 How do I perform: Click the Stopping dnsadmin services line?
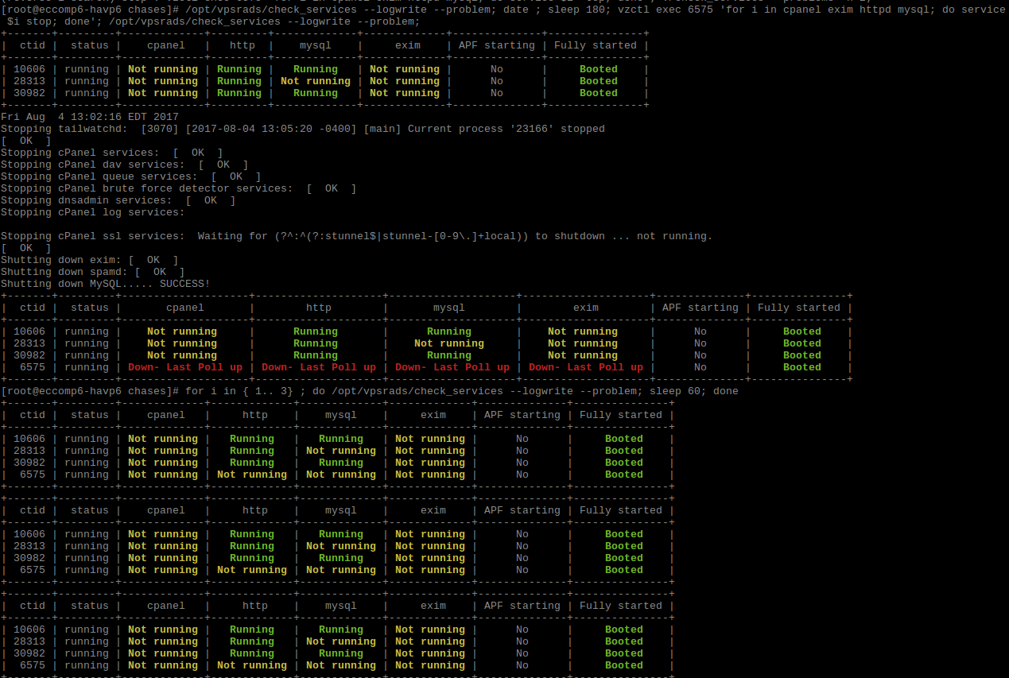[118, 200]
